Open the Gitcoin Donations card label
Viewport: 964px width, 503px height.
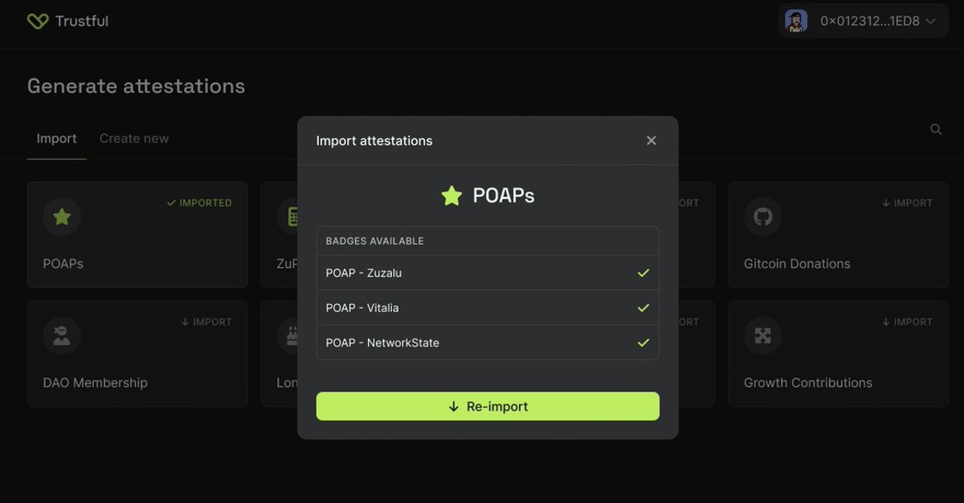(x=797, y=264)
